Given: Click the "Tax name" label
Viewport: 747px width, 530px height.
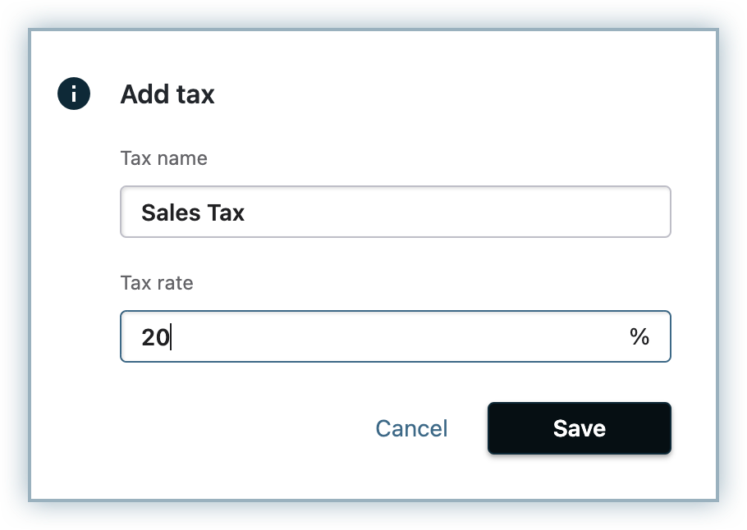Looking at the screenshot, I should click(163, 158).
